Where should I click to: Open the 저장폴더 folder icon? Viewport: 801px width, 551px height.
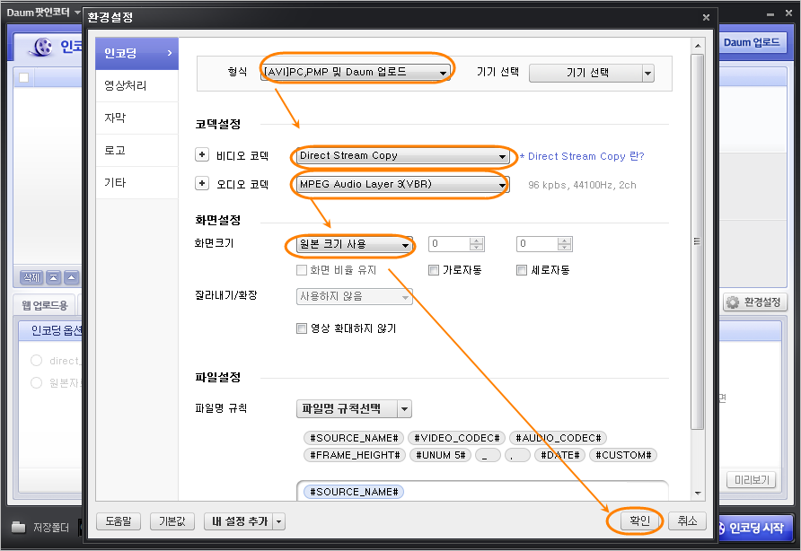[18, 527]
